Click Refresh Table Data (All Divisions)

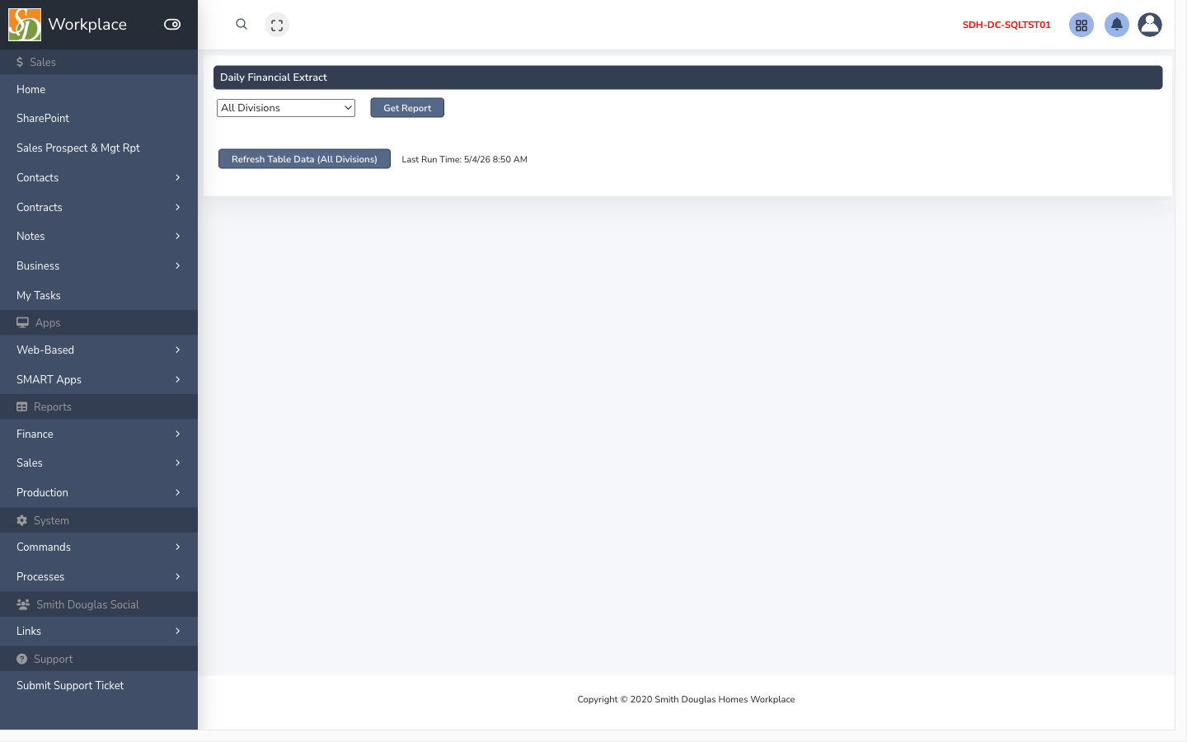coord(304,159)
